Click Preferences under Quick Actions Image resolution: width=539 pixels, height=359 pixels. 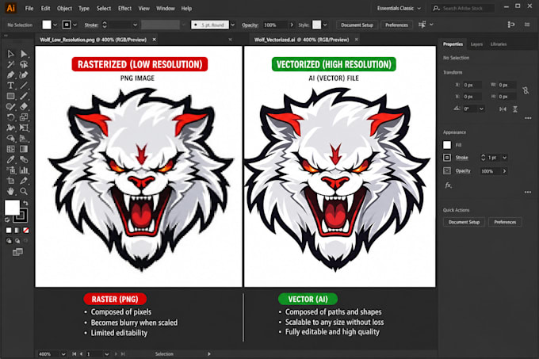pyautogui.click(x=505, y=222)
